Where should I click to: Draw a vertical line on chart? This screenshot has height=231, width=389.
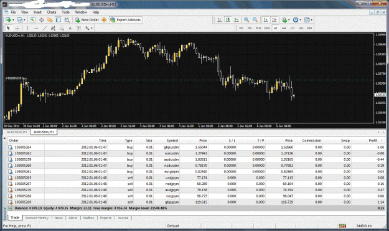coord(27,28)
